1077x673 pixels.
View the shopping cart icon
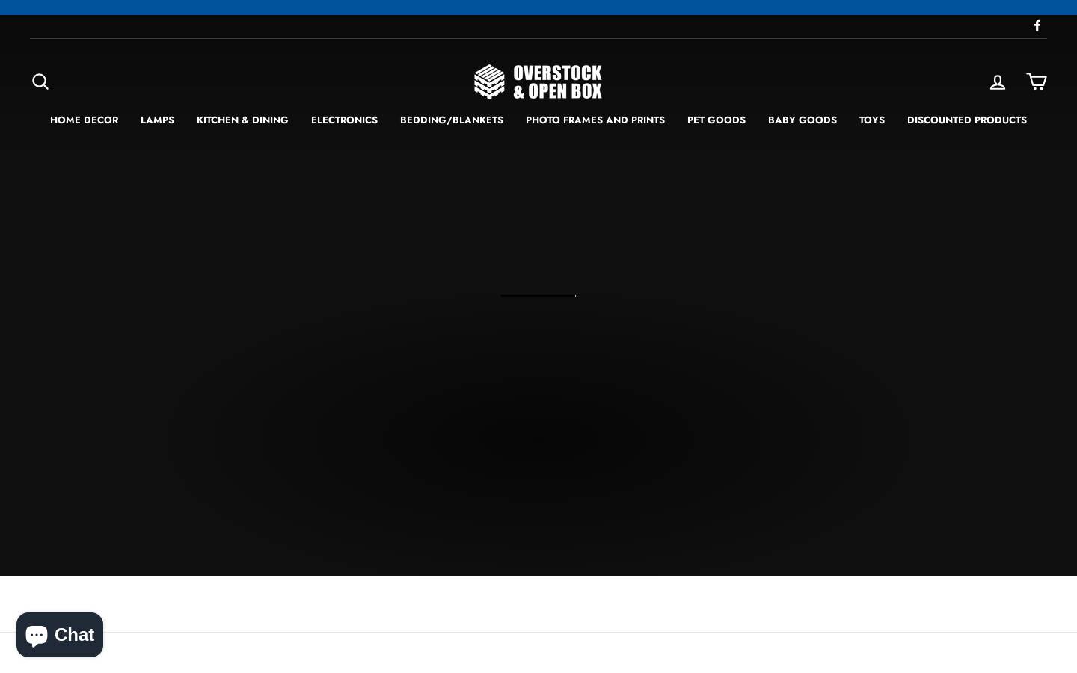(x=1037, y=82)
